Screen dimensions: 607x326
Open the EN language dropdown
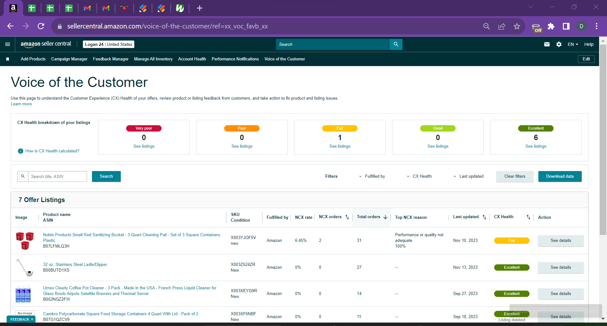[573, 44]
